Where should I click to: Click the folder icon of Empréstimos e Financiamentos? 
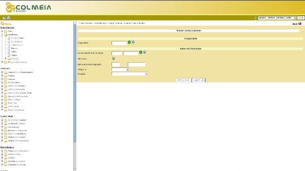click(5, 72)
